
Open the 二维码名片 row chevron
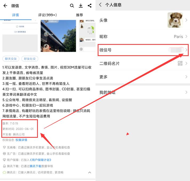186,63
